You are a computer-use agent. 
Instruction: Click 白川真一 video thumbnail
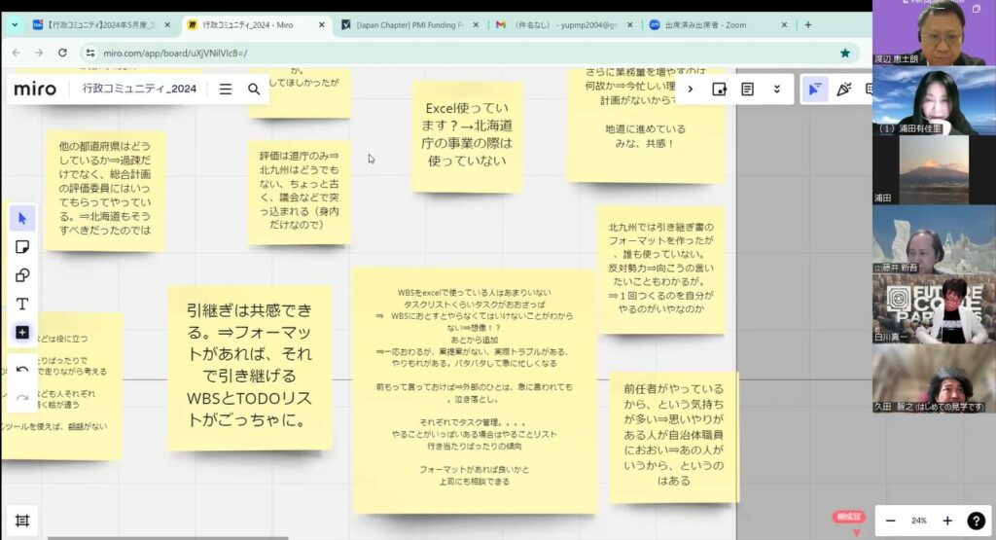click(934, 309)
